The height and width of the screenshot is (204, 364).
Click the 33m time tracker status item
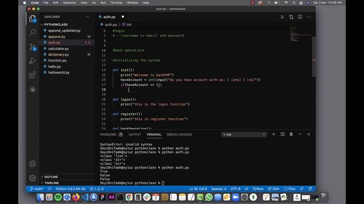(274, 189)
